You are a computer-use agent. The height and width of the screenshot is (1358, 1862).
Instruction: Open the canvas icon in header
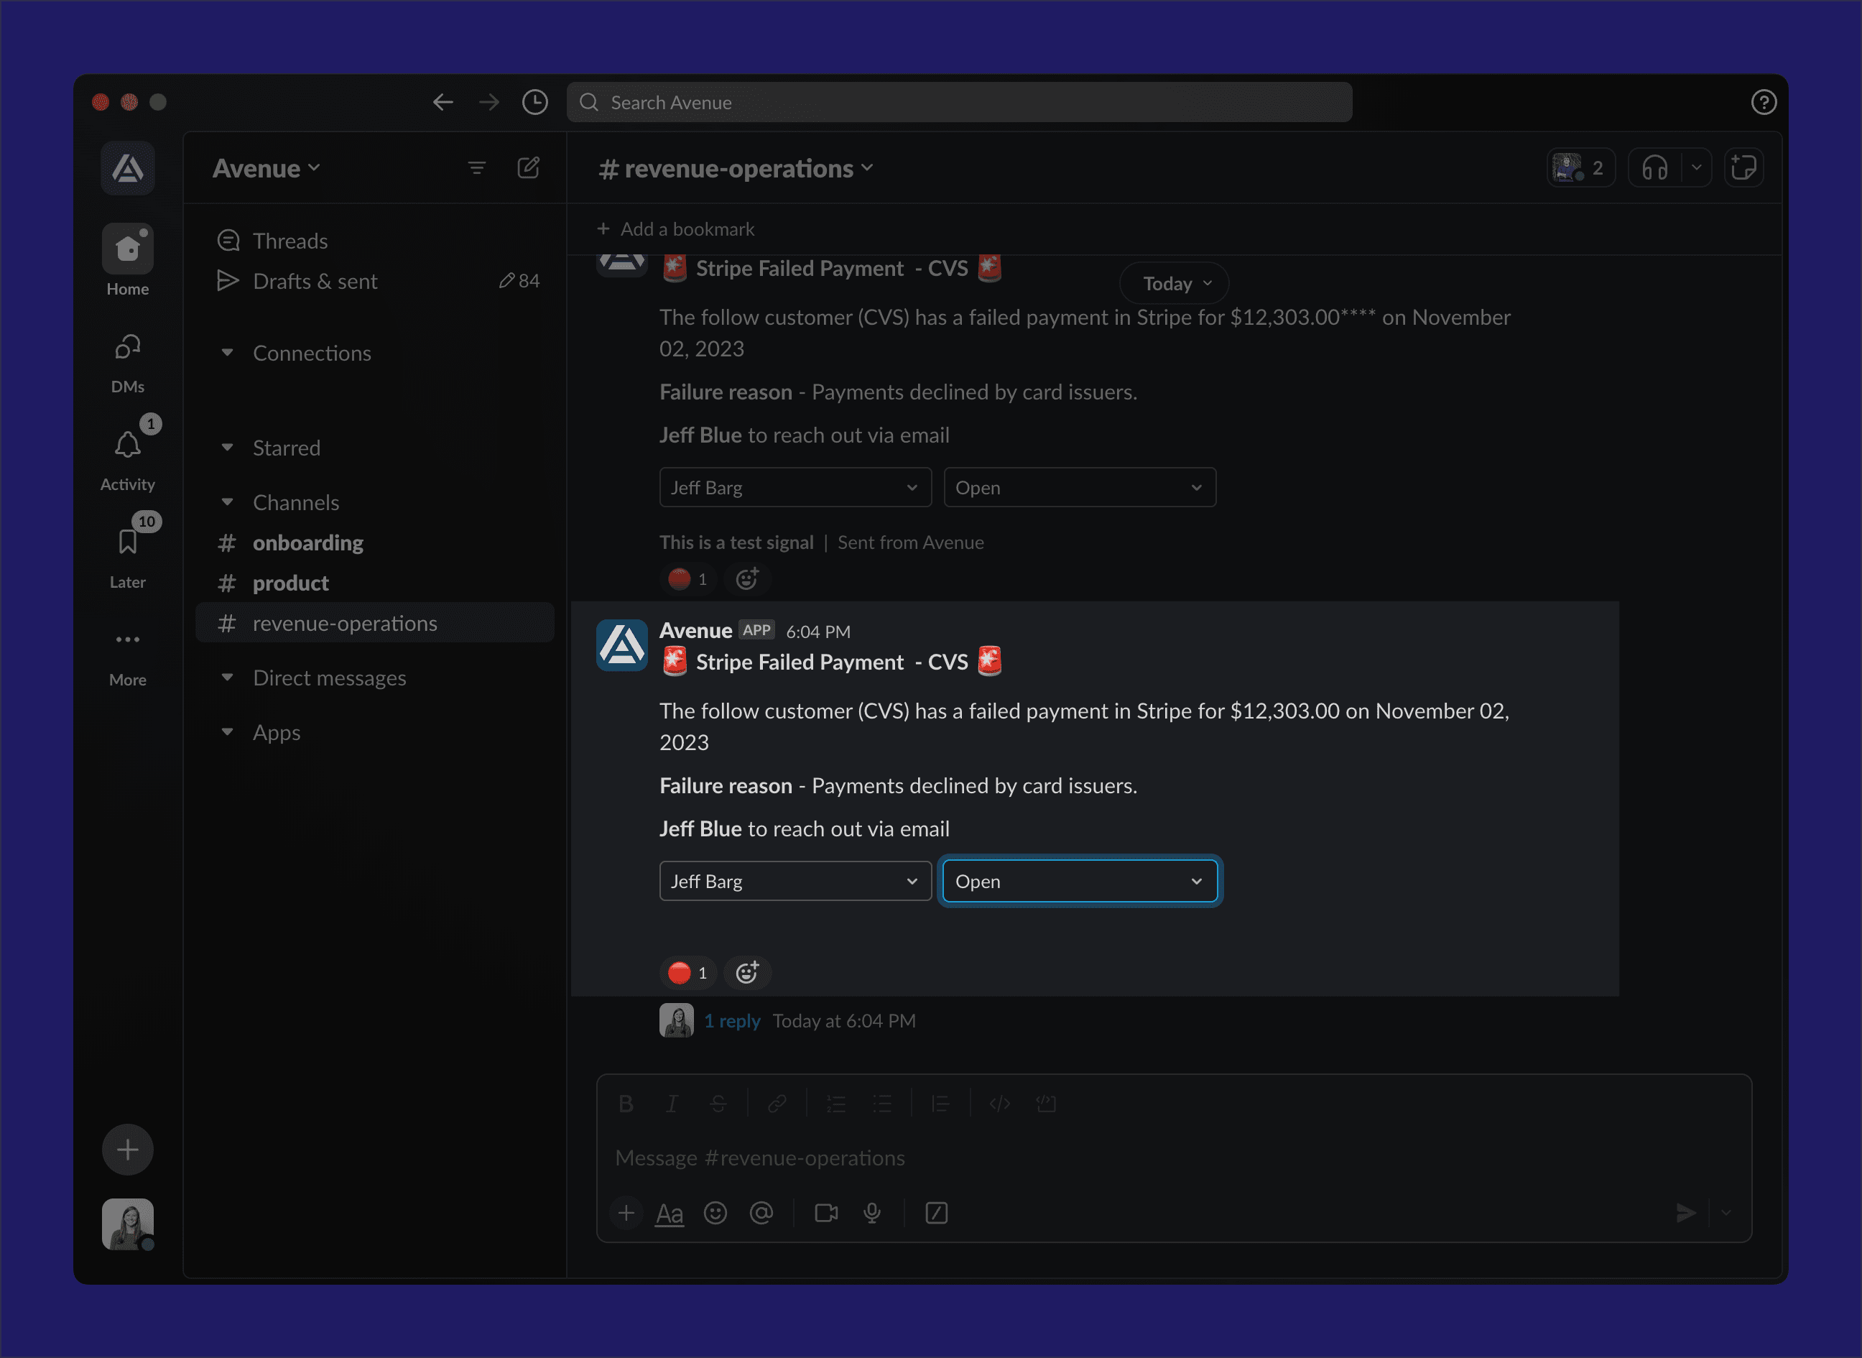pos(1743,169)
